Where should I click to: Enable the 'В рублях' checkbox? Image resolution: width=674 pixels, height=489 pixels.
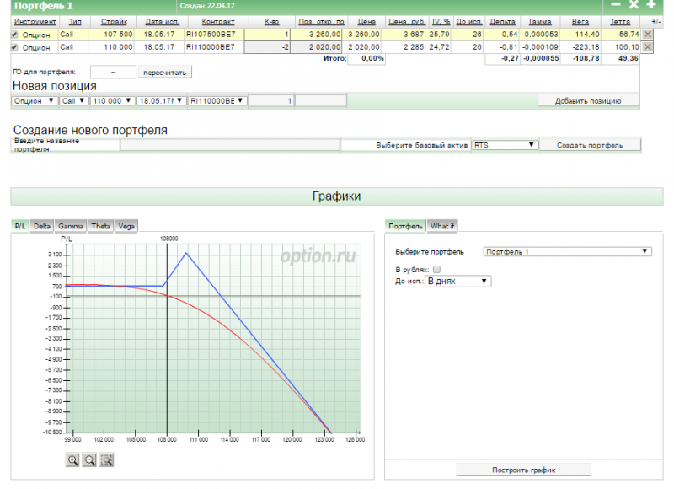(x=436, y=270)
